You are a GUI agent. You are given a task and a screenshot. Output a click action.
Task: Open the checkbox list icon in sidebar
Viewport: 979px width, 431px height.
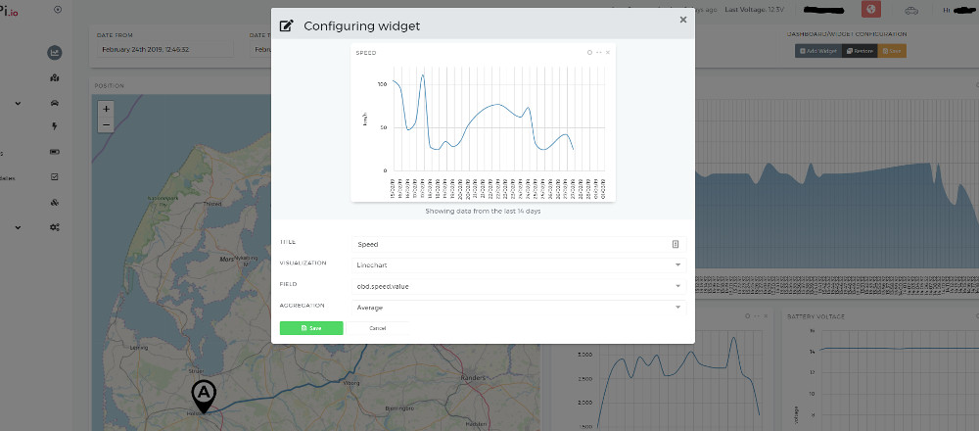pyautogui.click(x=54, y=177)
